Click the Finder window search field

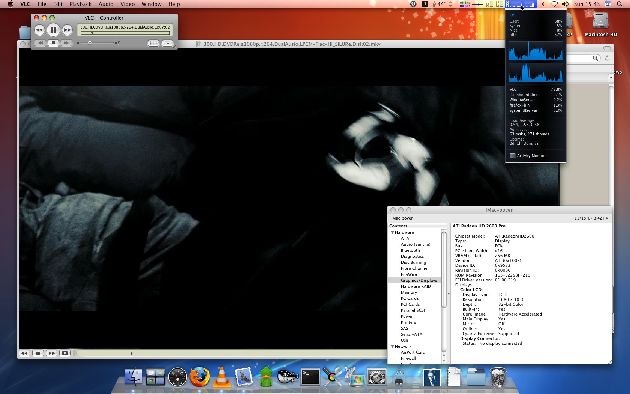pyautogui.click(x=583, y=58)
